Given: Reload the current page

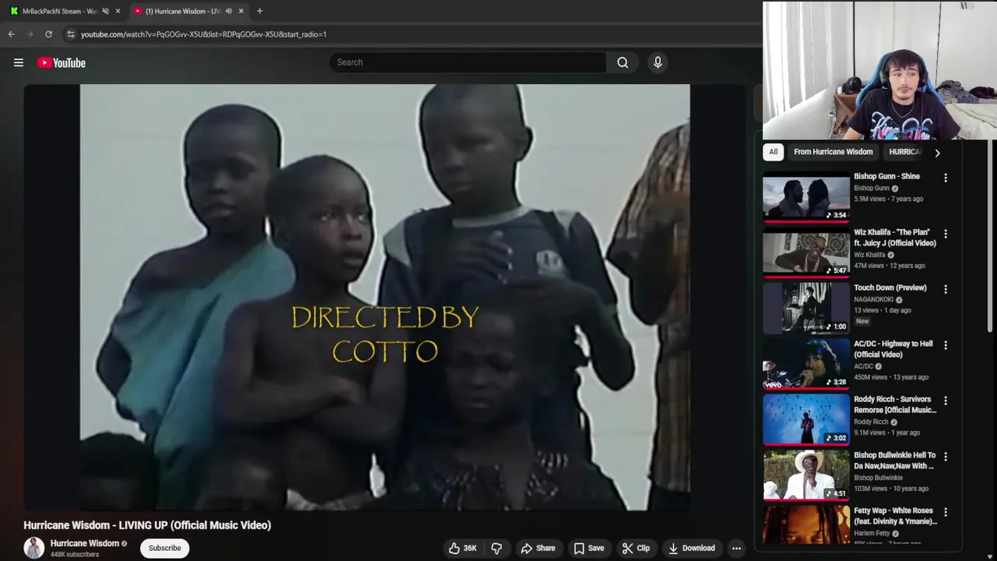Looking at the screenshot, I should coord(48,34).
